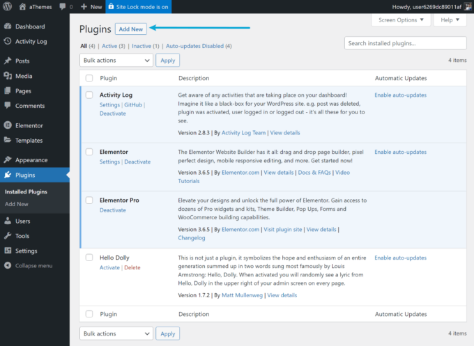Click the Templates folder icon
Image resolution: width=474 pixels, height=346 pixels.
click(8, 140)
